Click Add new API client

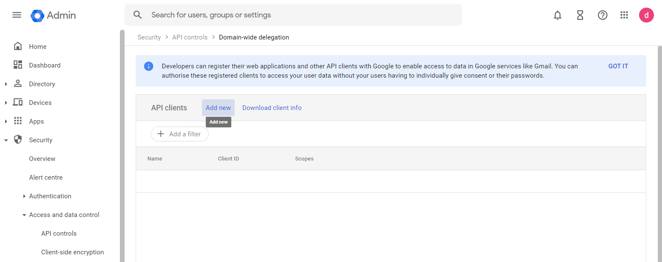(218, 108)
